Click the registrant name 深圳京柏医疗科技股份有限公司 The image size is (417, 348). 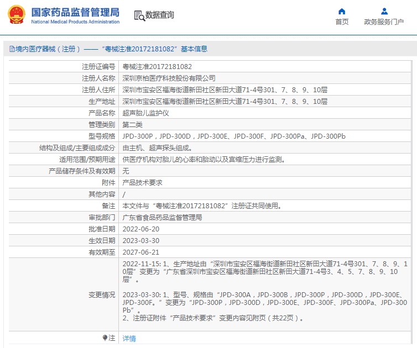click(x=169, y=78)
